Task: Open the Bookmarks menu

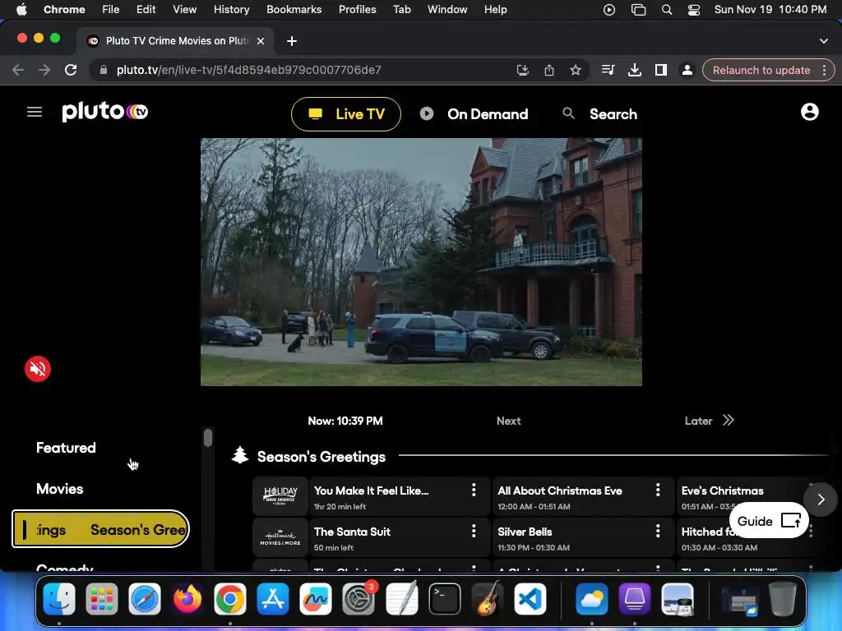Action: tap(294, 9)
